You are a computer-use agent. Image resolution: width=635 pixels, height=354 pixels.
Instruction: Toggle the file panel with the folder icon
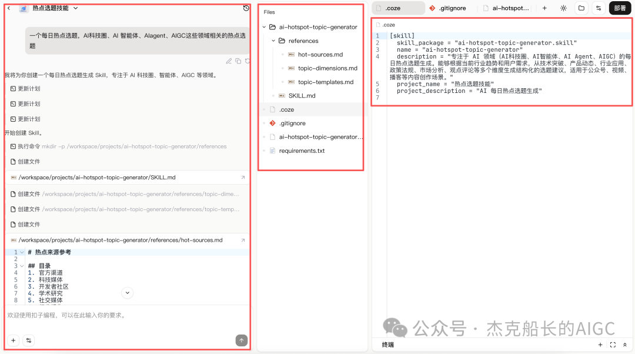(x=581, y=8)
